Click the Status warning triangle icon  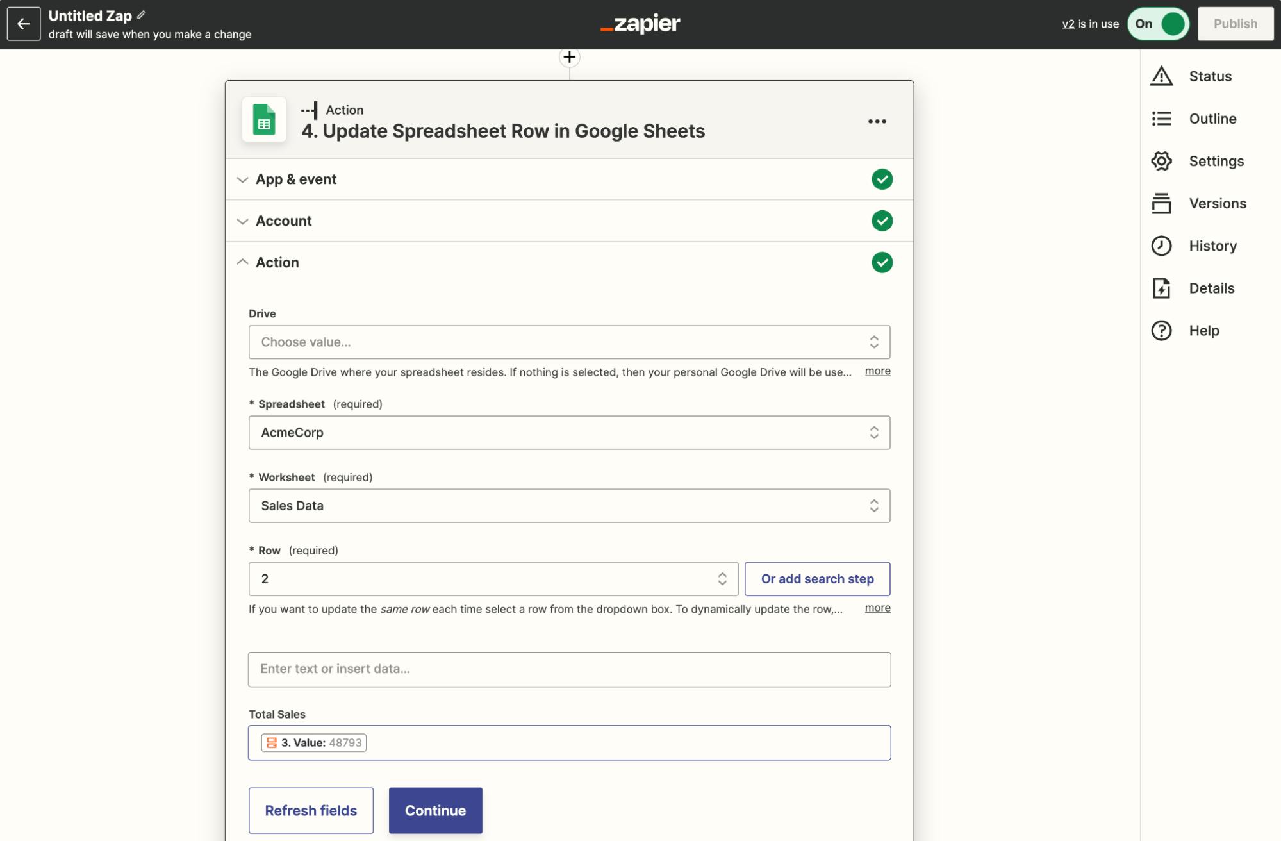click(x=1161, y=76)
